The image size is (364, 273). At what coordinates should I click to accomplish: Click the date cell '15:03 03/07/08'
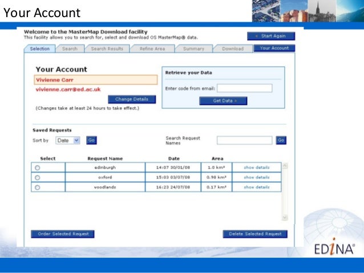[173, 177]
